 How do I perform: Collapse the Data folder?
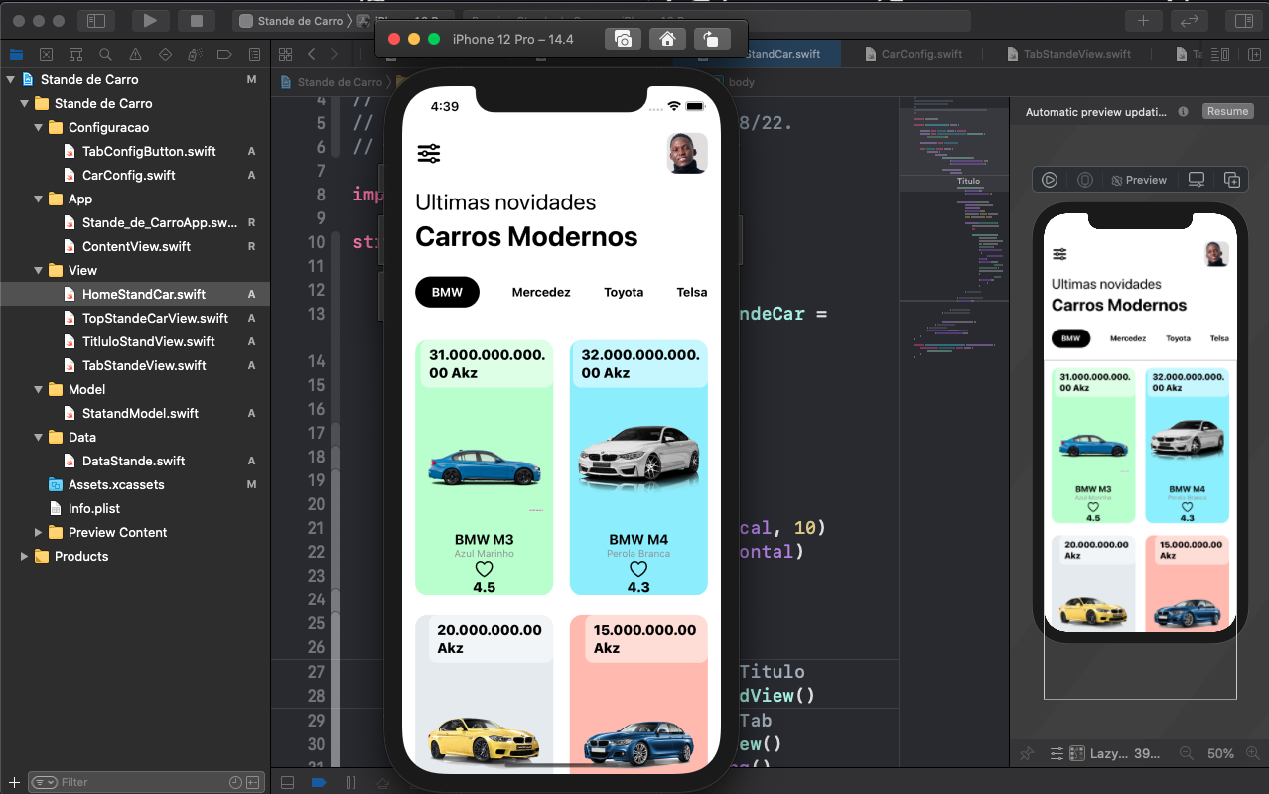tap(39, 437)
